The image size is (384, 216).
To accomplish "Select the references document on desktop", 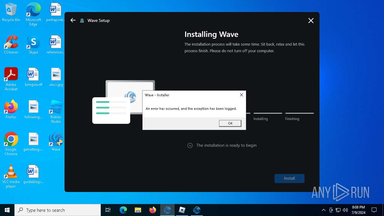I will (x=55, y=45).
